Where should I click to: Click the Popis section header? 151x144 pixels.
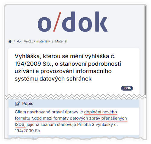click(74, 104)
